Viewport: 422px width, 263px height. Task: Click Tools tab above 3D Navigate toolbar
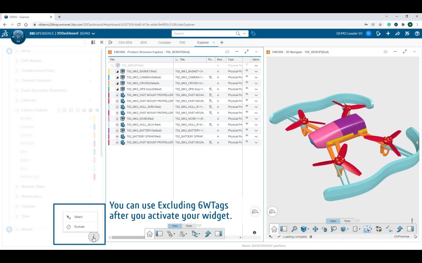point(347,221)
